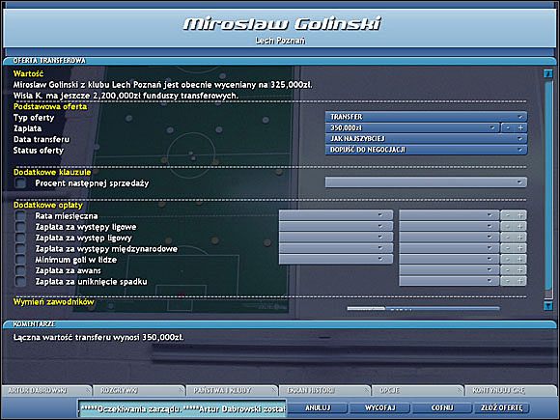Tick the Minimum goli w lidze checkbox

(20, 260)
